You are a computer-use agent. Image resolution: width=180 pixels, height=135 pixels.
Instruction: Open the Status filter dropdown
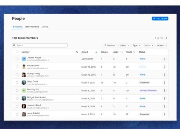(x=149, y=45)
